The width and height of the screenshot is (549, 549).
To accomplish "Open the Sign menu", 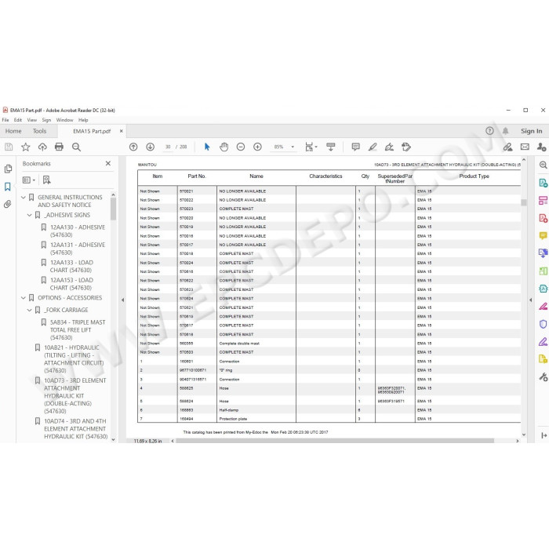I will click(46, 120).
